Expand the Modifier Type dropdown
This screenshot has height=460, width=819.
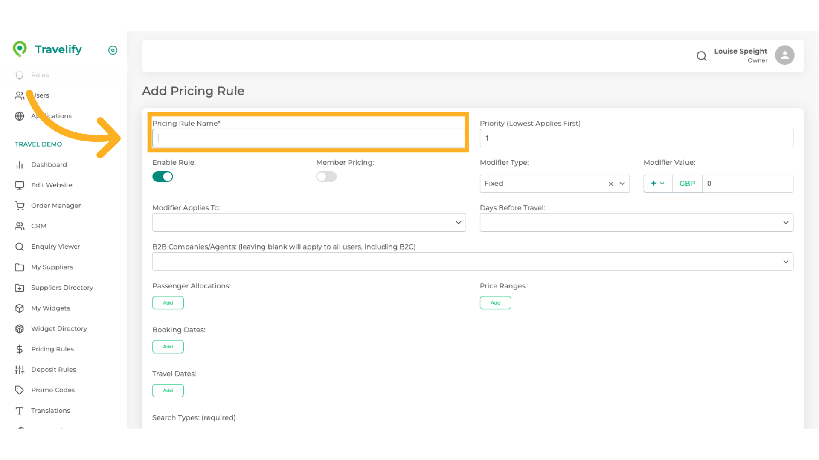point(622,184)
